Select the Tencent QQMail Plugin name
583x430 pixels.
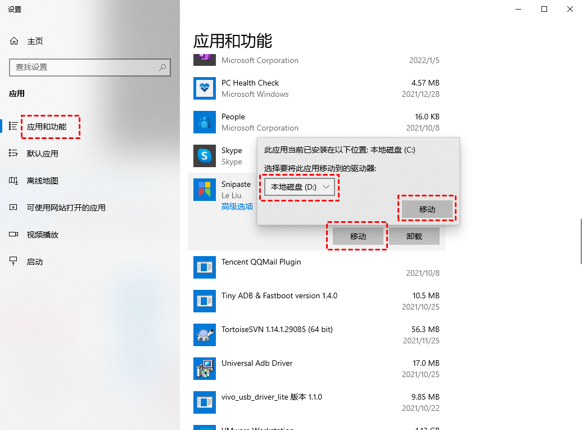click(261, 262)
